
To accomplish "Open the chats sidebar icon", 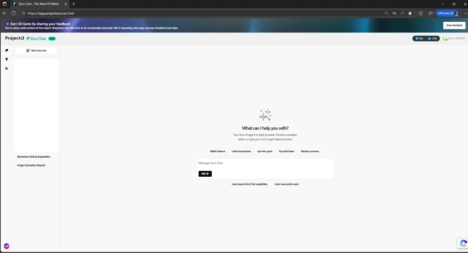I will [x=7, y=50].
